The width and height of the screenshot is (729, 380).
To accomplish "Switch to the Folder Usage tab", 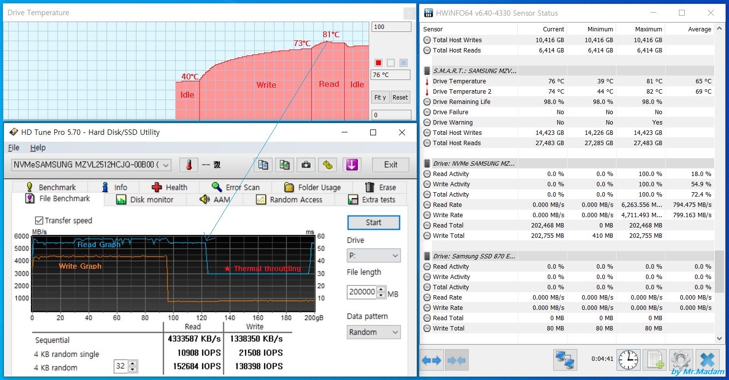I will 313,187.
